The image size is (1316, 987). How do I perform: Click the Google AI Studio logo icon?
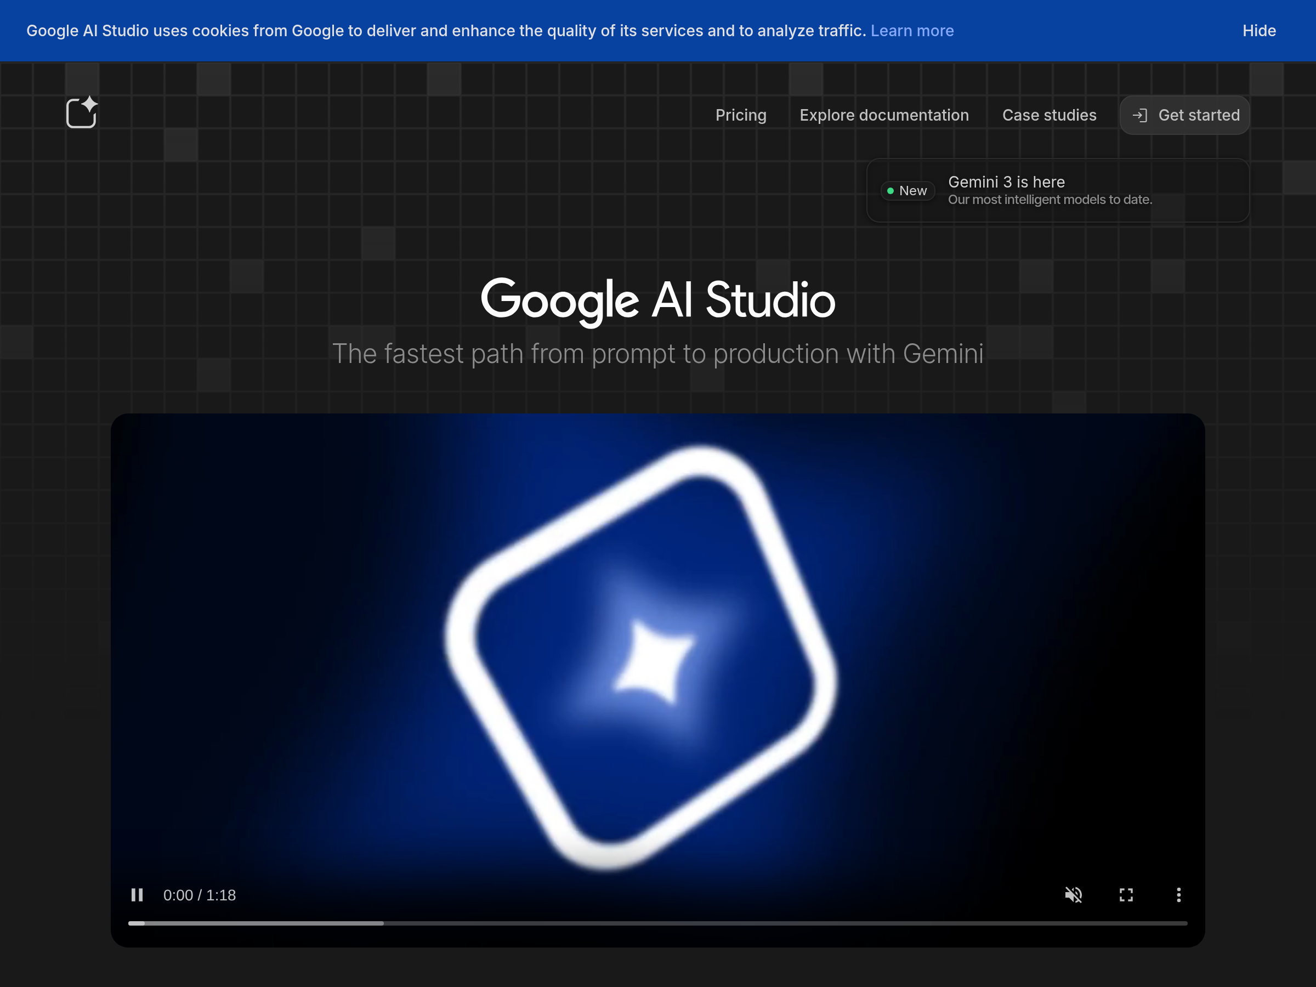pyautogui.click(x=82, y=112)
